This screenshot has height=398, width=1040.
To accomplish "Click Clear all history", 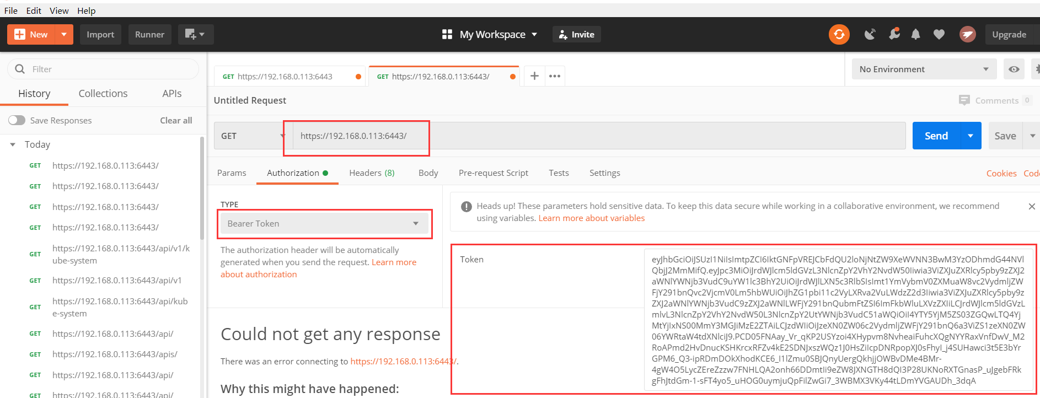I will 176,120.
